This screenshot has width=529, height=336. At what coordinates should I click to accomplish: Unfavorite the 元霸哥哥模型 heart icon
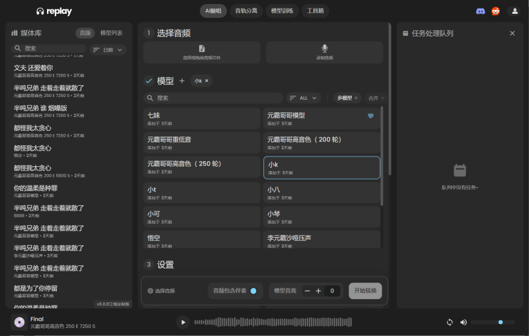coord(370,116)
